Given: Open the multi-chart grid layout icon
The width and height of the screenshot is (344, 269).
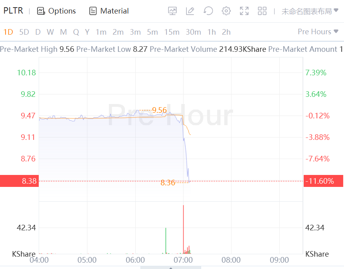Looking at the screenshot, I should [262, 11].
